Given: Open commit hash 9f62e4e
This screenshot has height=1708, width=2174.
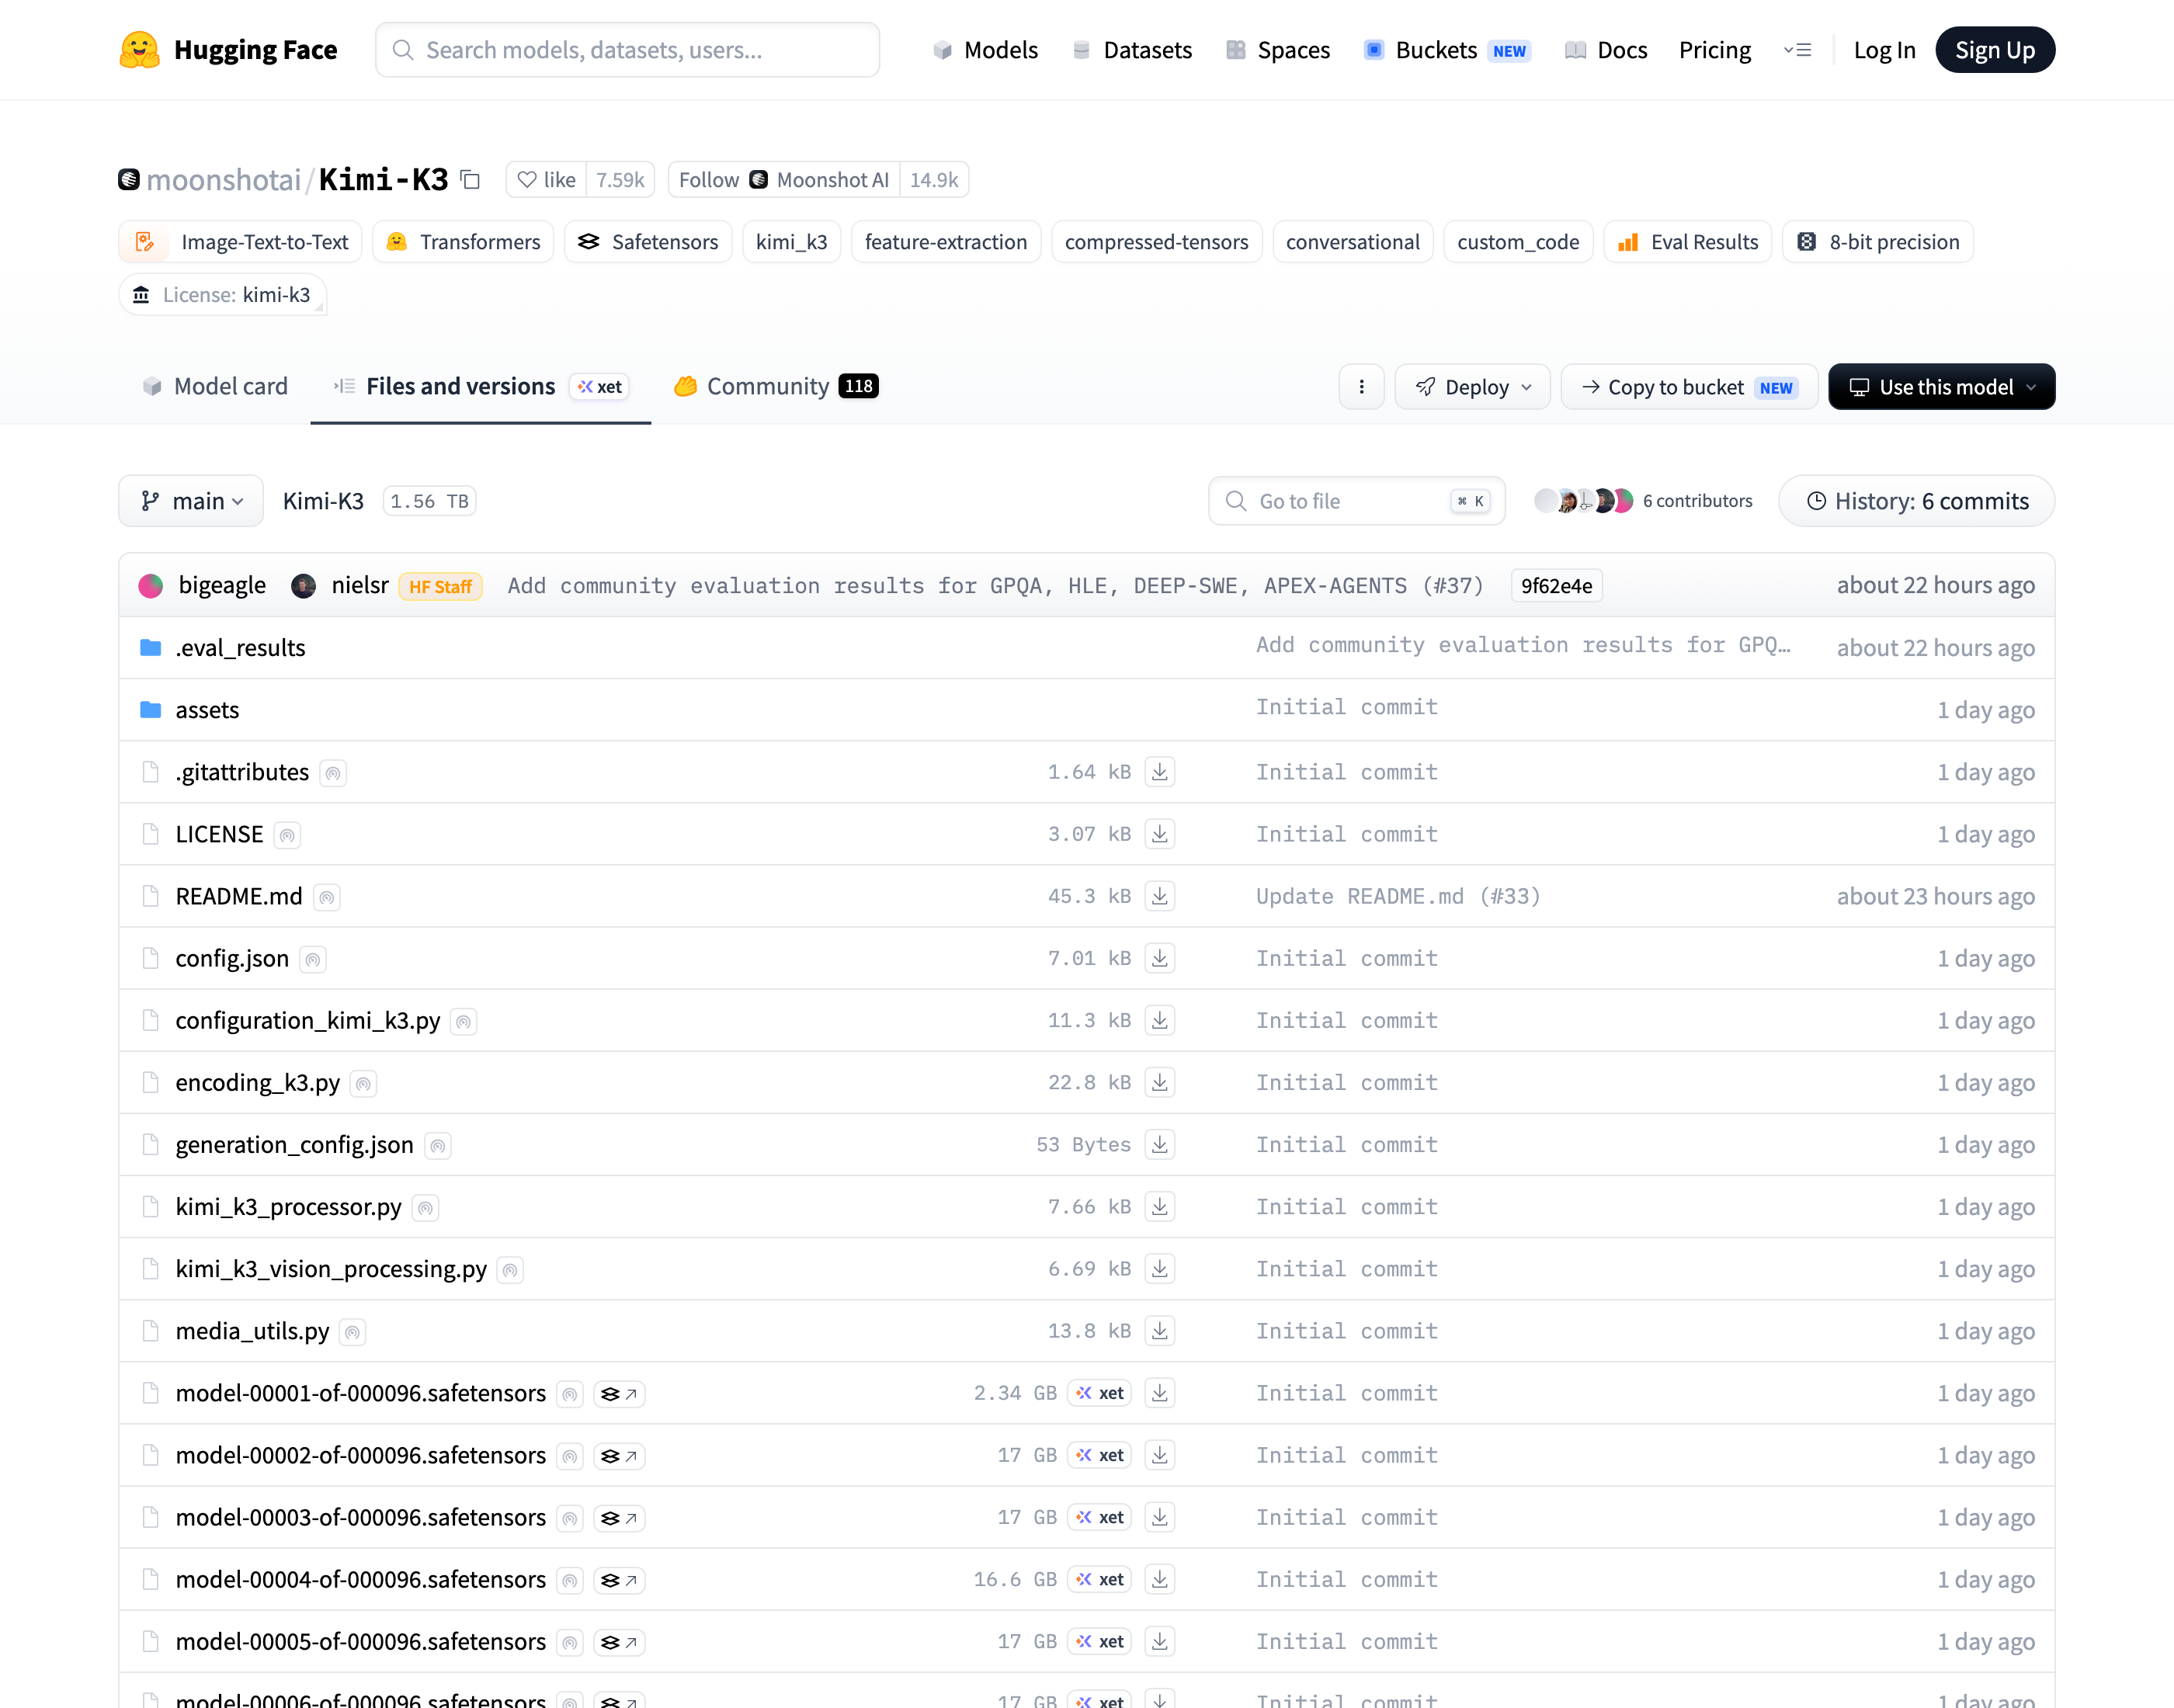Looking at the screenshot, I should (x=1556, y=586).
